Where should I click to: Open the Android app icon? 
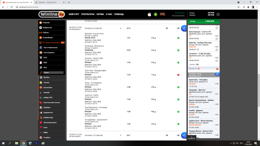155,14
